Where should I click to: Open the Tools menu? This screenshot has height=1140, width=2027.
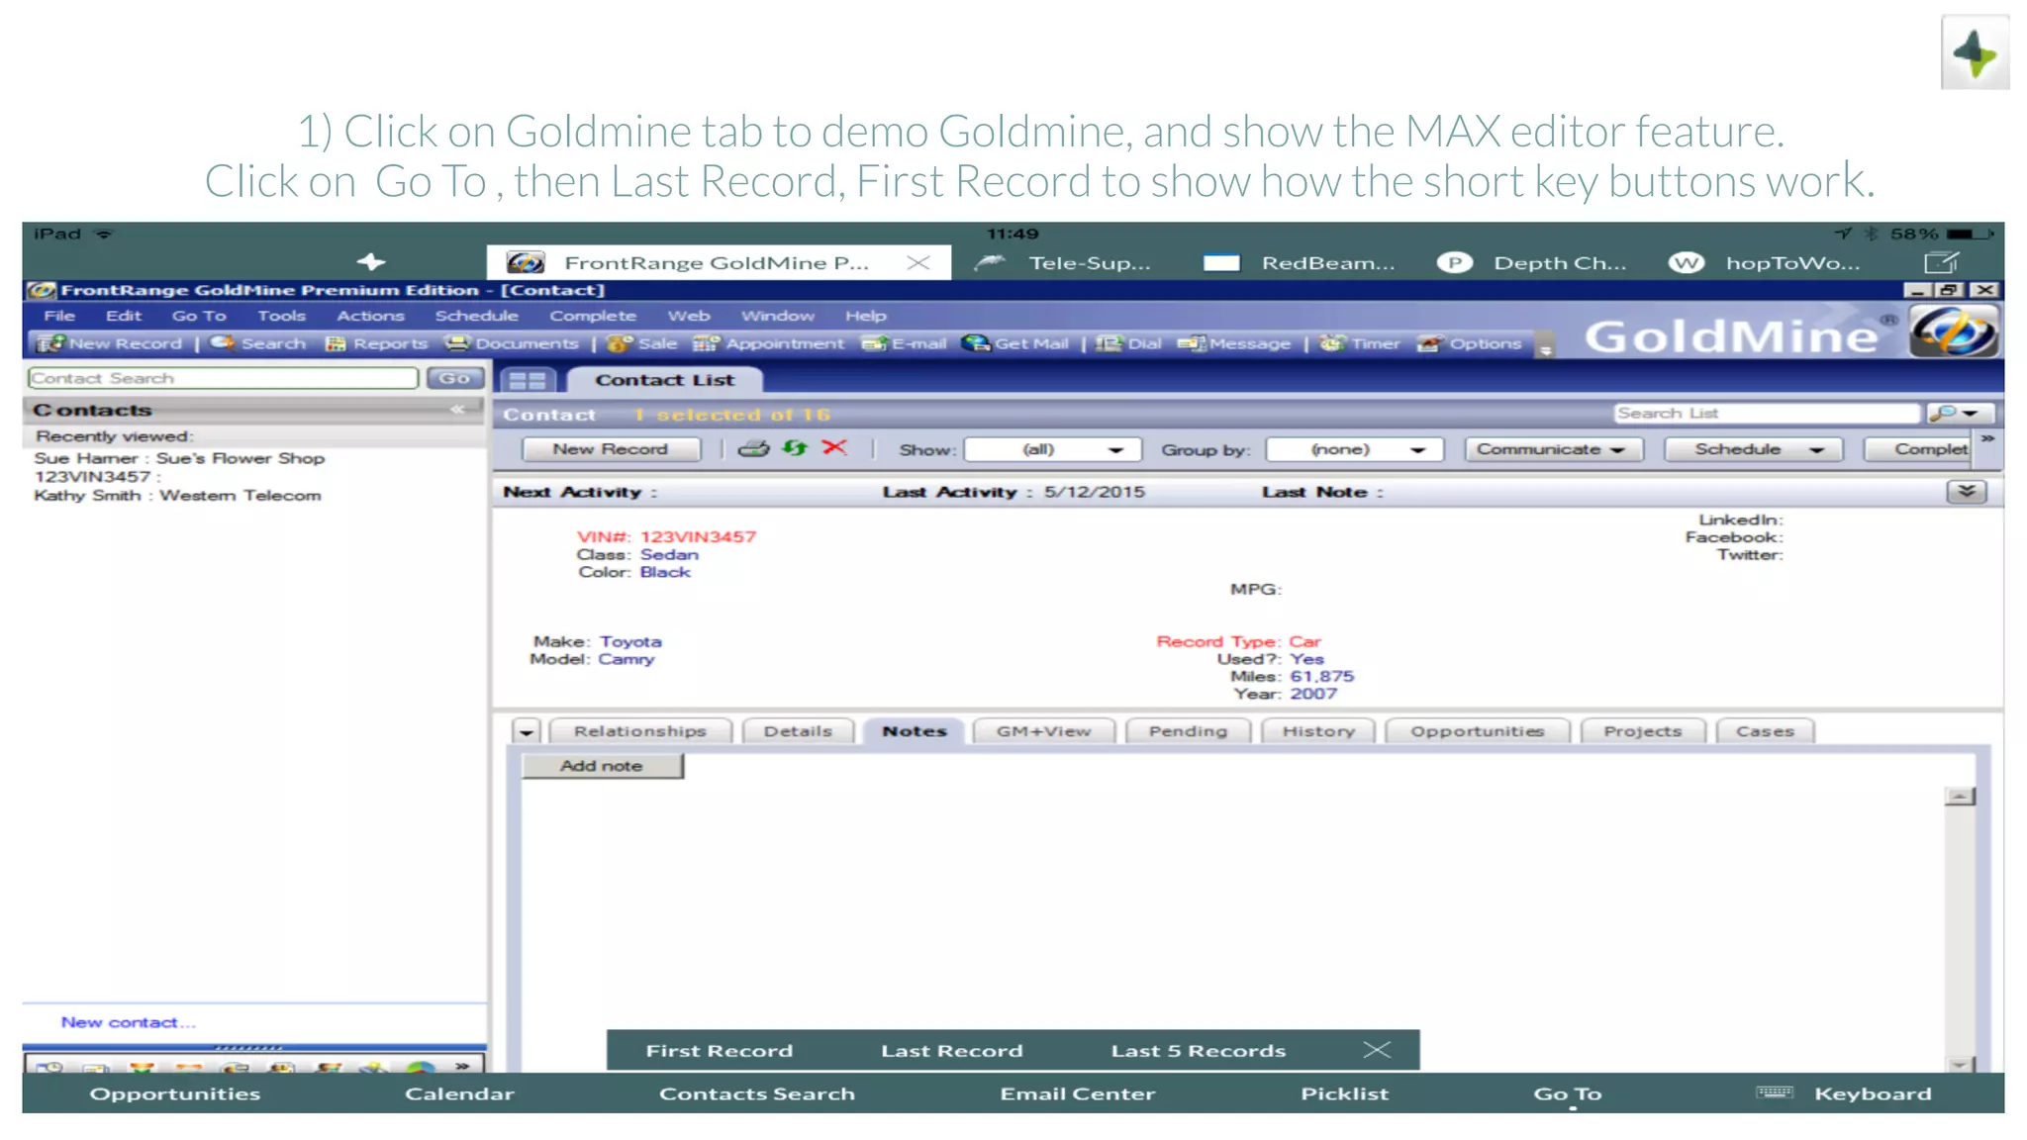point(282,316)
